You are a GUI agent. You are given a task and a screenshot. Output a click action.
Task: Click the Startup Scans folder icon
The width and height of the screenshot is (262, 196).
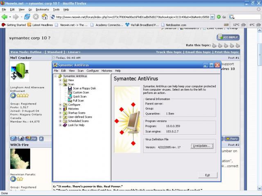65,113
